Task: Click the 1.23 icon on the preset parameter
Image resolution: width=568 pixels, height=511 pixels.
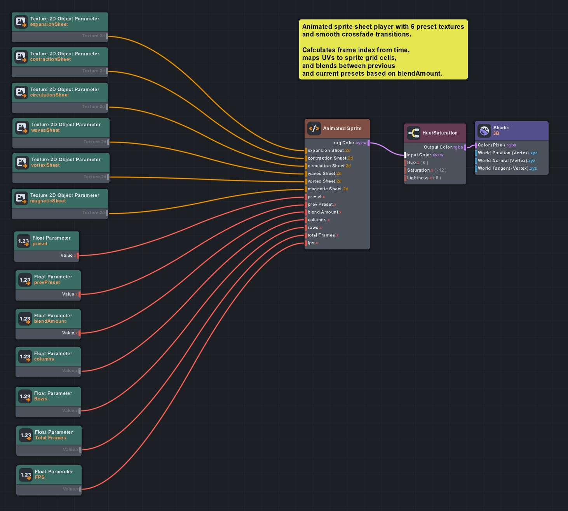Action: [x=24, y=241]
